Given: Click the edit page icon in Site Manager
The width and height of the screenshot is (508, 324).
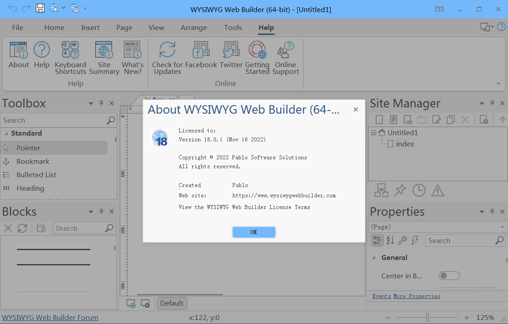Looking at the screenshot, I should tap(436, 119).
